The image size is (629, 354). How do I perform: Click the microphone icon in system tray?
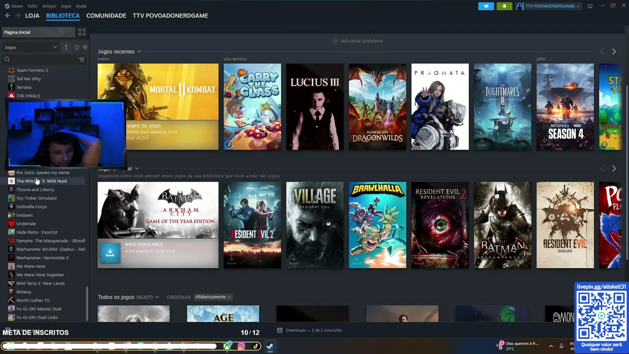pyautogui.click(x=561, y=346)
